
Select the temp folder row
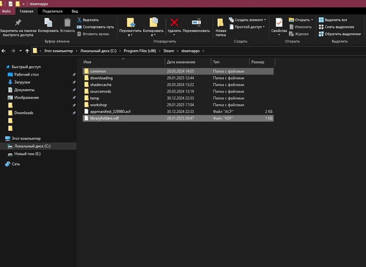coord(178,98)
